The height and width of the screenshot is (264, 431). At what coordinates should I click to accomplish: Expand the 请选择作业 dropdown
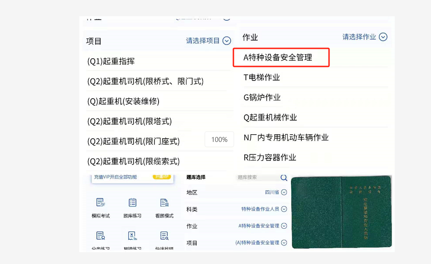click(x=365, y=37)
